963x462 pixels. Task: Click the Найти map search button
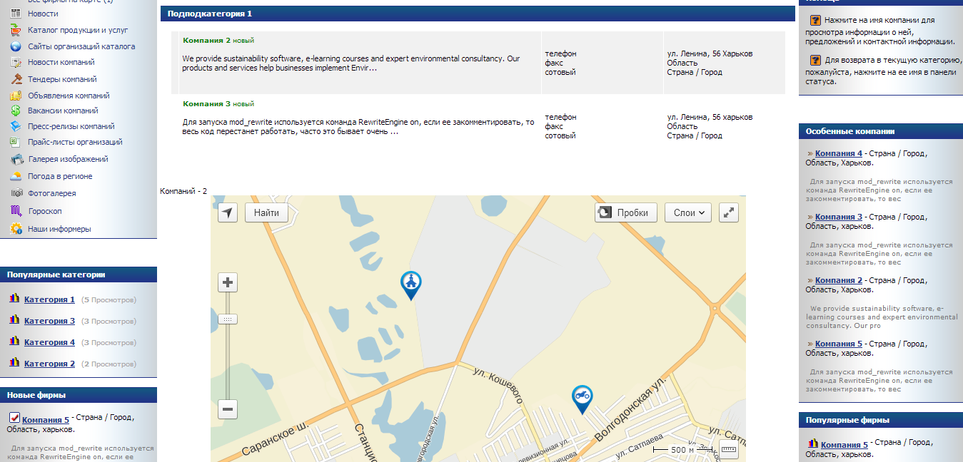(266, 212)
